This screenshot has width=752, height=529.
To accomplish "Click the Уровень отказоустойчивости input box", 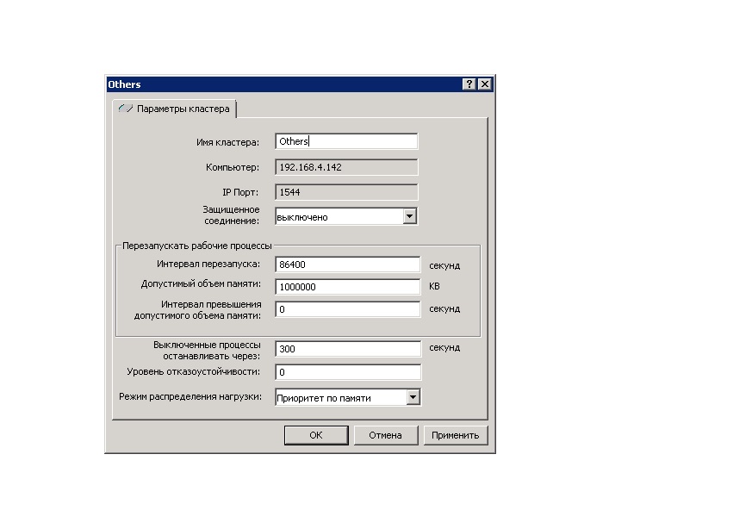I will [347, 372].
